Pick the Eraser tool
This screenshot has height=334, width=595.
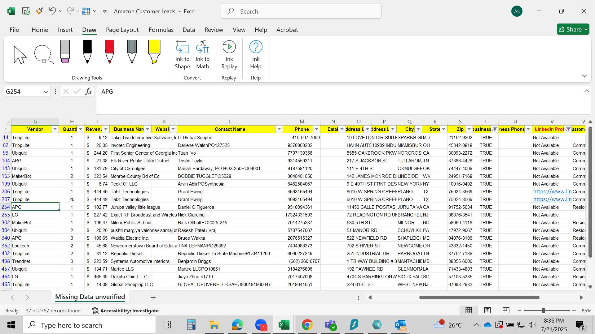coord(65,52)
